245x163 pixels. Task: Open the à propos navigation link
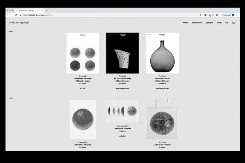click(x=209, y=22)
